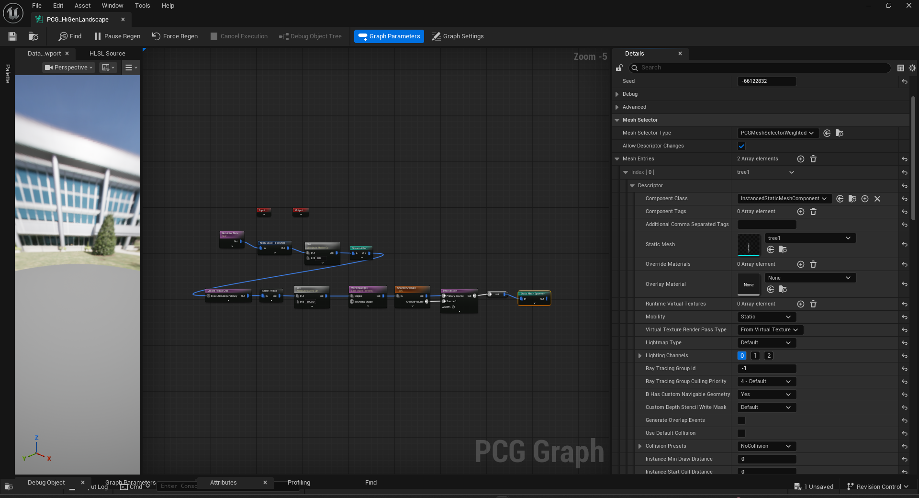
Task: Use selected asset for Static Mesh
Action: coord(770,249)
